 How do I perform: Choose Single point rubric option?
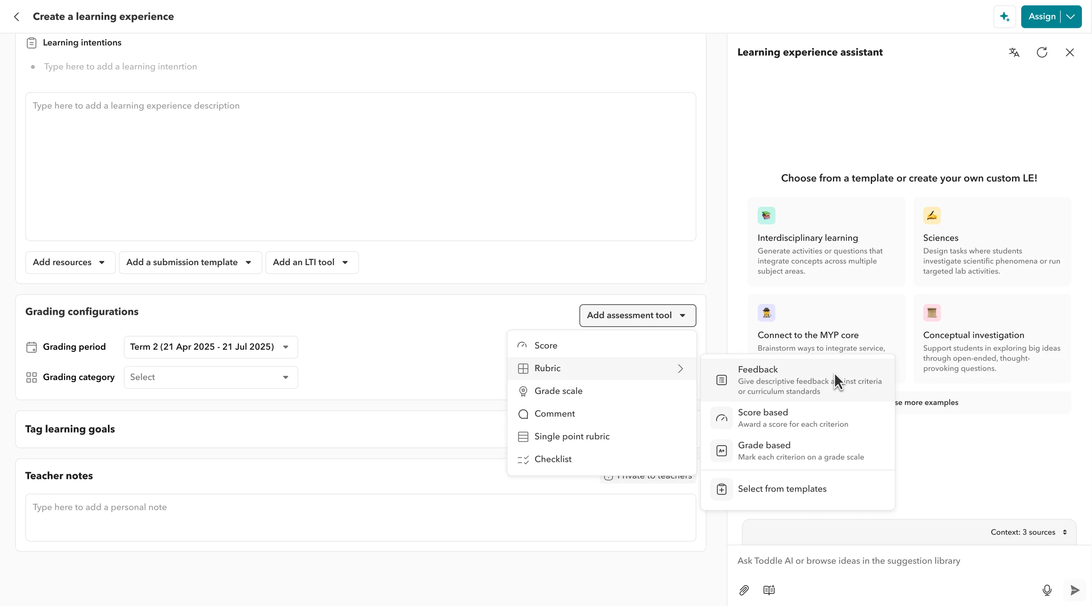click(x=602, y=436)
